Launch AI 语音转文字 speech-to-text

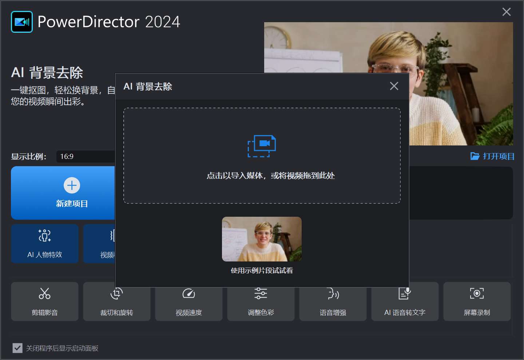405,301
